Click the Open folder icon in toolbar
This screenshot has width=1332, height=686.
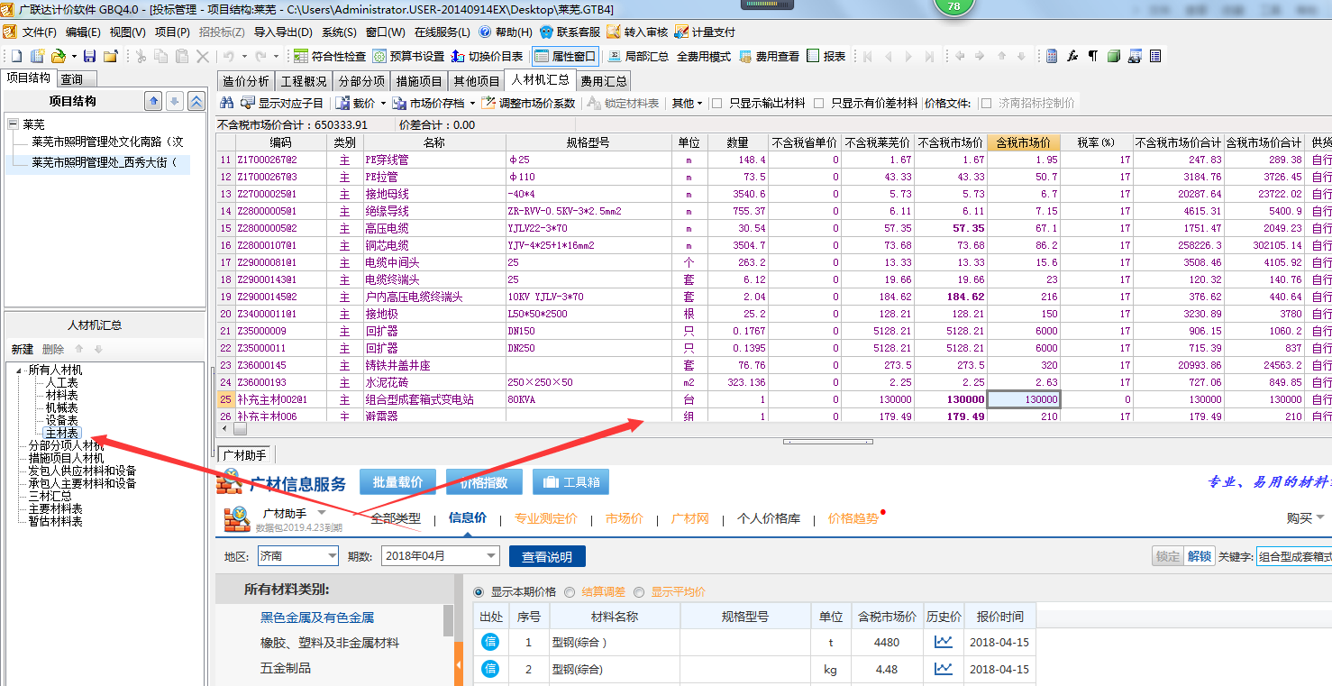pyautogui.click(x=59, y=56)
